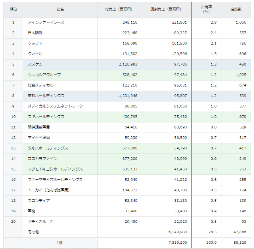The image size is (254, 249).
Task: Click store count 1,066
Action: (241, 22)
